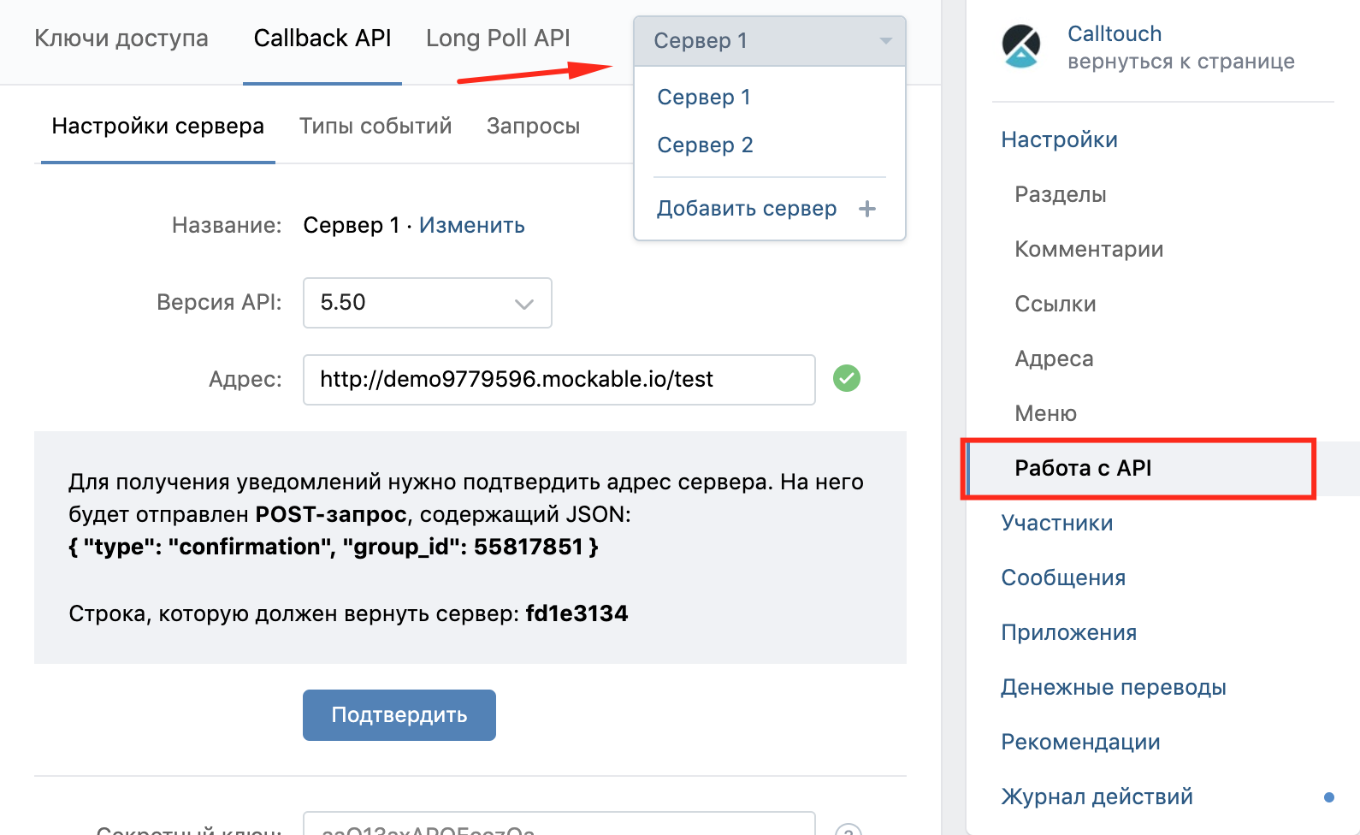Open Рекомендации in the sidebar
This screenshot has width=1360, height=835.
coord(1080,743)
